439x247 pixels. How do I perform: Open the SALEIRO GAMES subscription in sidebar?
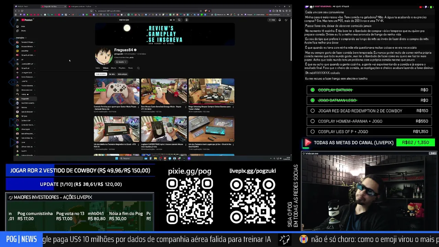point(26,103)
